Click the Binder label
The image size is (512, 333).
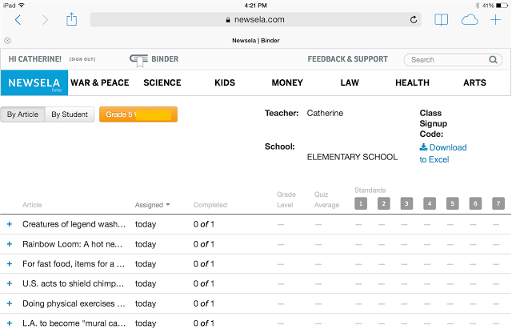click(x=165, y=59)
